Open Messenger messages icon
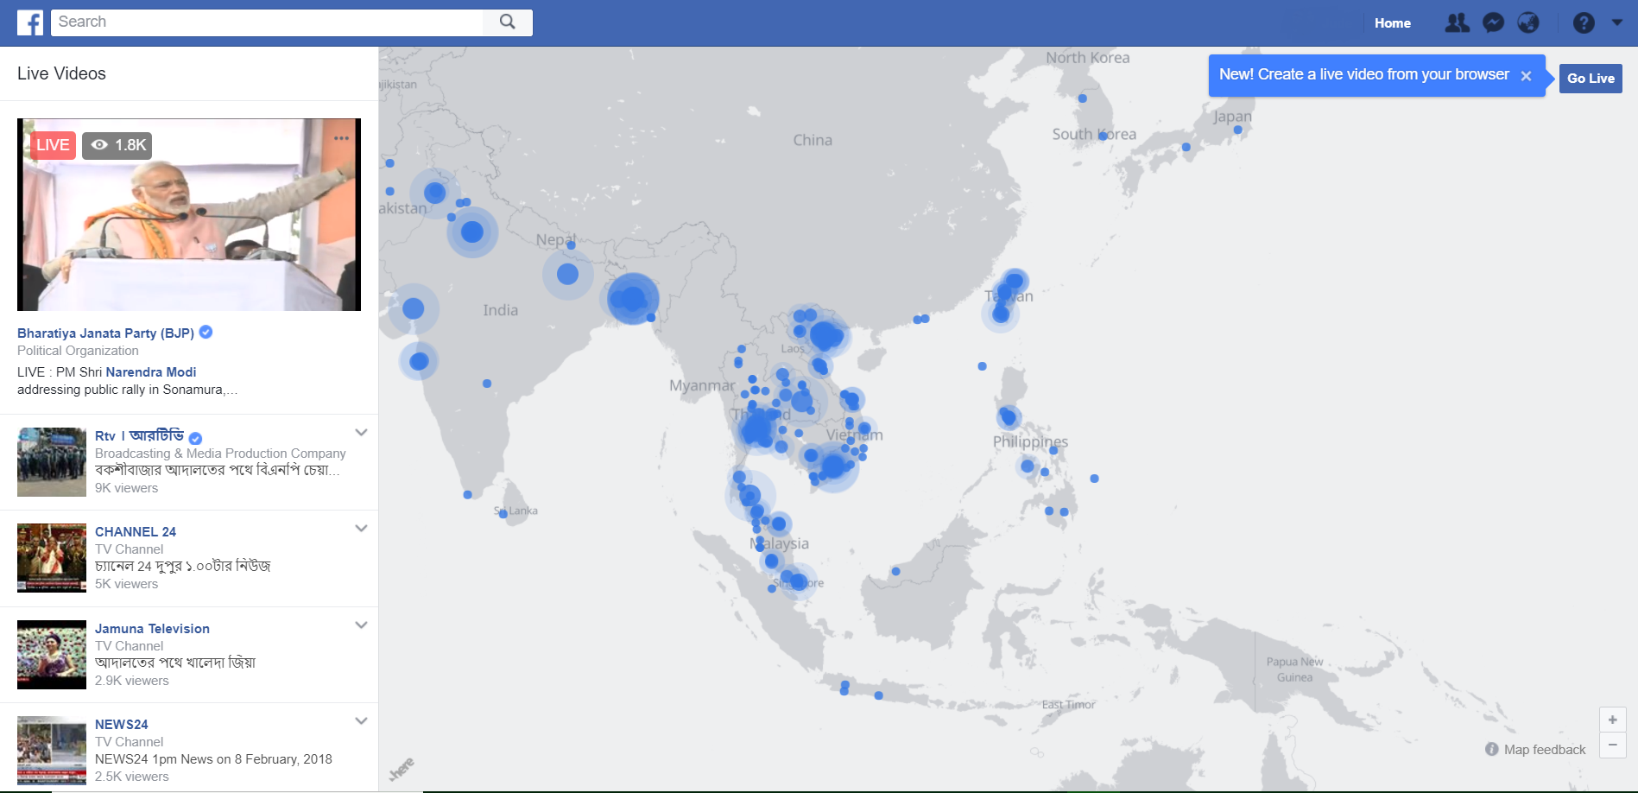1638x793 pixels. pos(1493,23)
